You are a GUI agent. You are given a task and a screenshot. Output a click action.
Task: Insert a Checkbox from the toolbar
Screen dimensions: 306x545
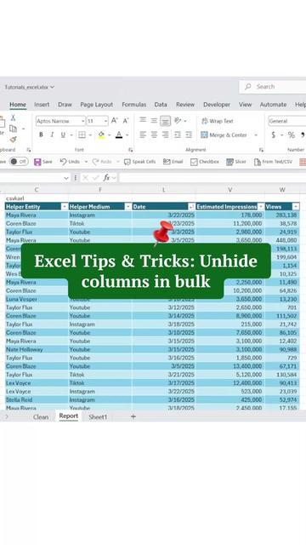point(205,162)
